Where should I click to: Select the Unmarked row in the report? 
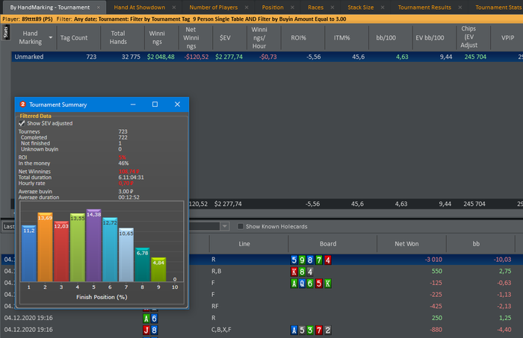coord(267,57)
